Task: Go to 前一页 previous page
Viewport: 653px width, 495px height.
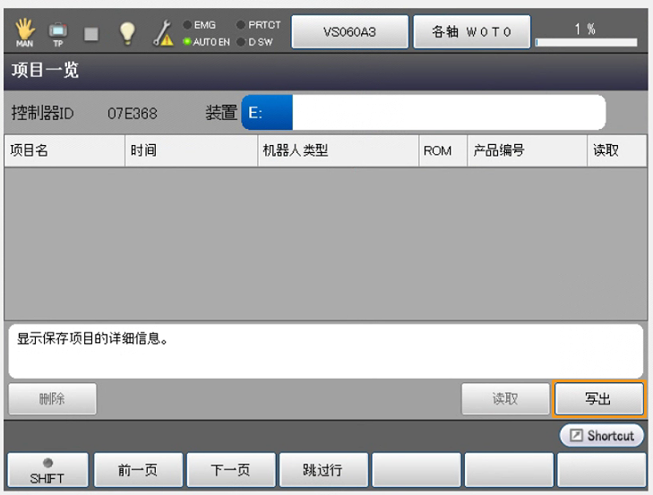Action: [138, 470]
